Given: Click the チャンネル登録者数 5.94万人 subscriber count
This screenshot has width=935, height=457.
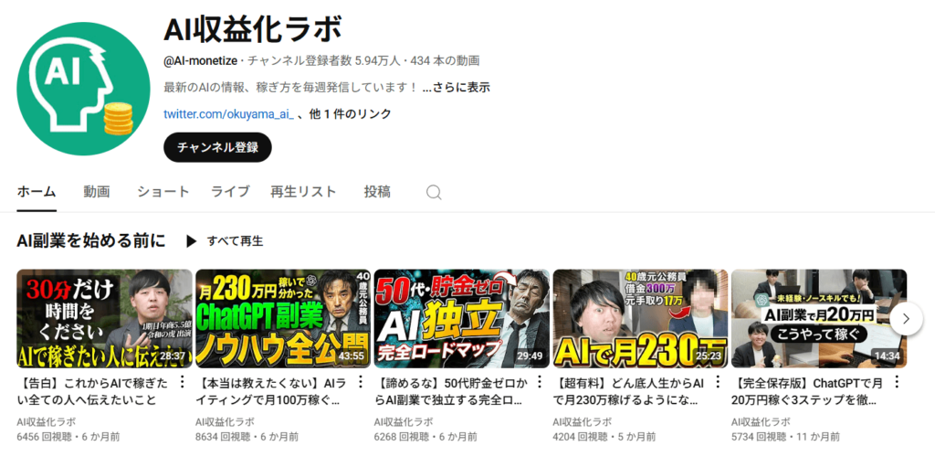Looking at the screenshot, I should (324, 60).
